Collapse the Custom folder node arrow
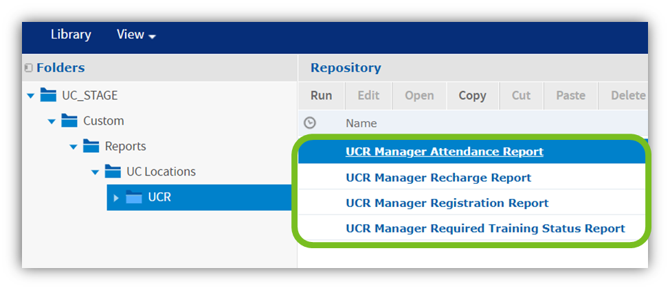This screenshot has width=670, height=290. pyautogui.click(x=52, y=121)
